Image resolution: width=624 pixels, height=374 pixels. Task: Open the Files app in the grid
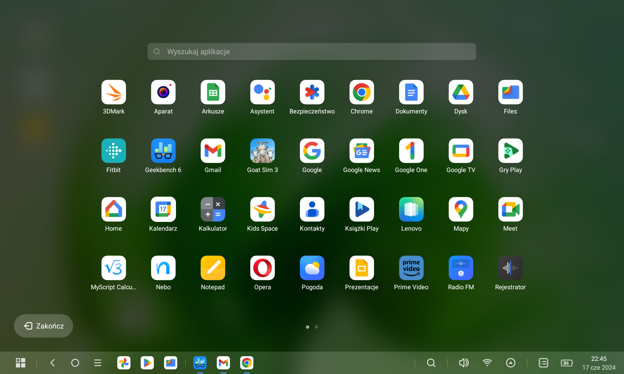tap(510, 92)
